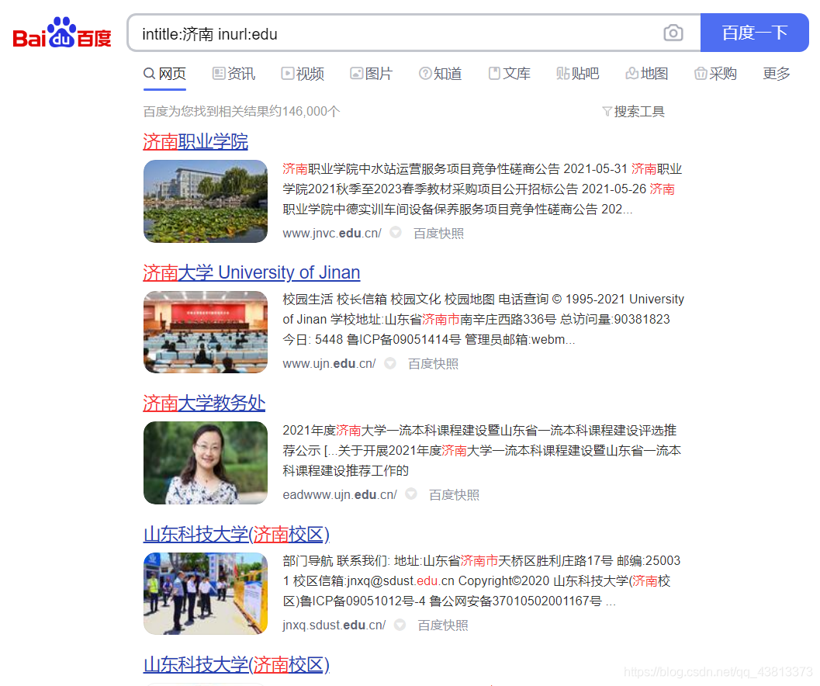Expand dropdown icon next to www.ujn.edu.cn
The width and height of the screenshot is (820, 686).
(390, 362)
